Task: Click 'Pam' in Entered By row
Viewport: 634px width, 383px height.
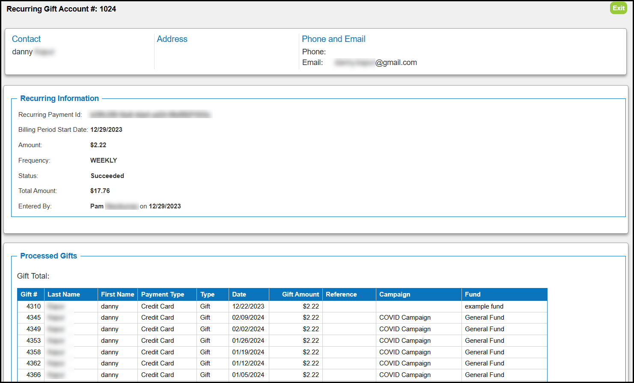Action: pyautogui.click(x=97, y=206)
